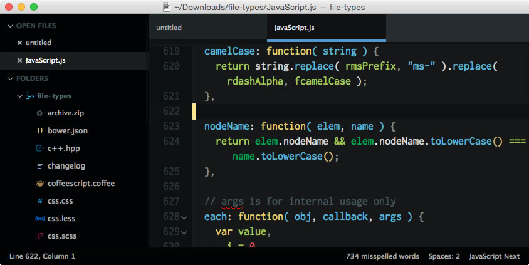This screenshot has height=265, width=529.
Task: Collapse the file-types folder
Action: tap(20, 96)
